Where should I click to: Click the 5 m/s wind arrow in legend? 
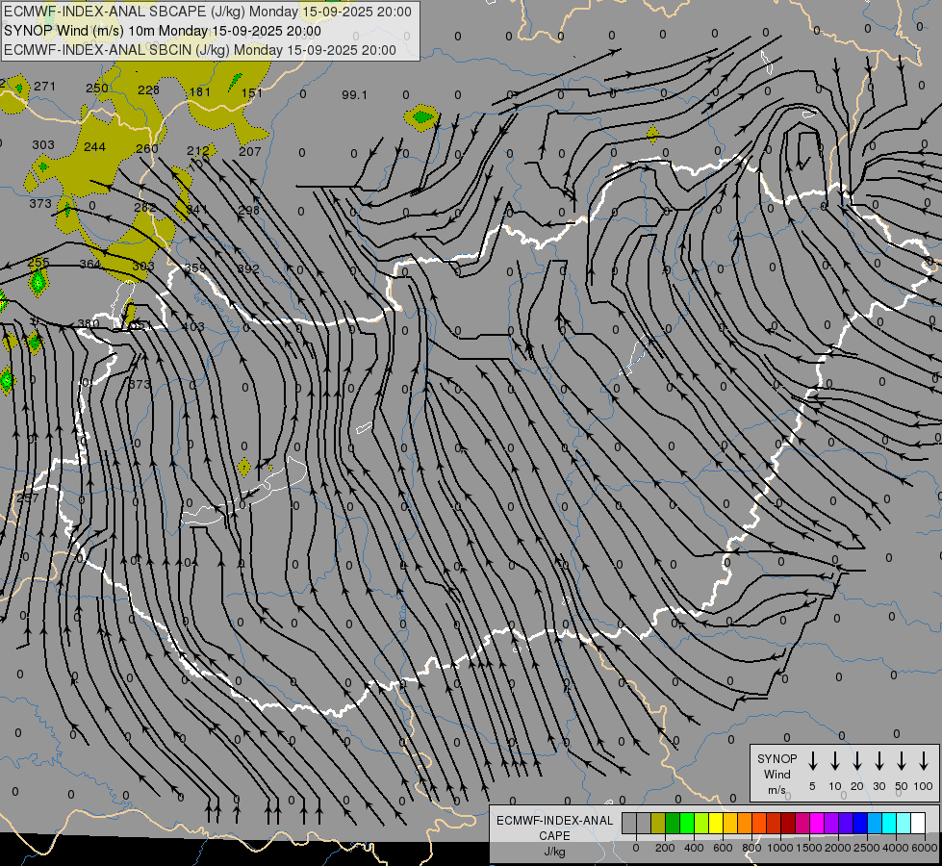pos(812,761)
